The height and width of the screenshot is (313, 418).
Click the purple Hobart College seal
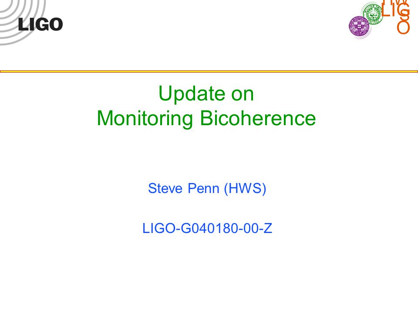[360, 27]
